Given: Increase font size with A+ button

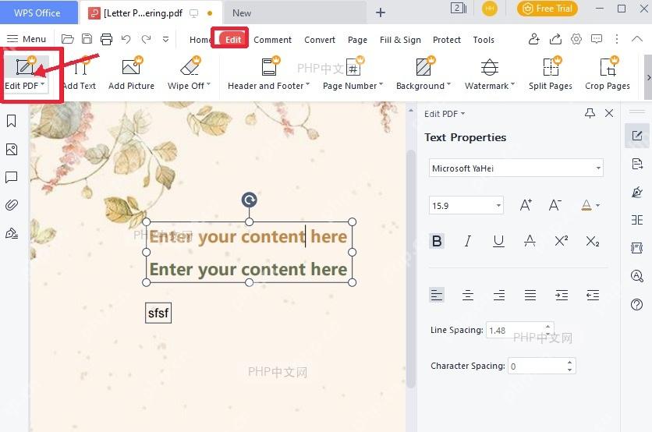Looking at the screenshot, I should (x=526, y=205).
